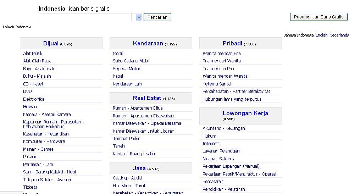The image size is (349, 194).
Task: Click the Pasang Iklan Baris Gratis button
Action: point(318,17)
